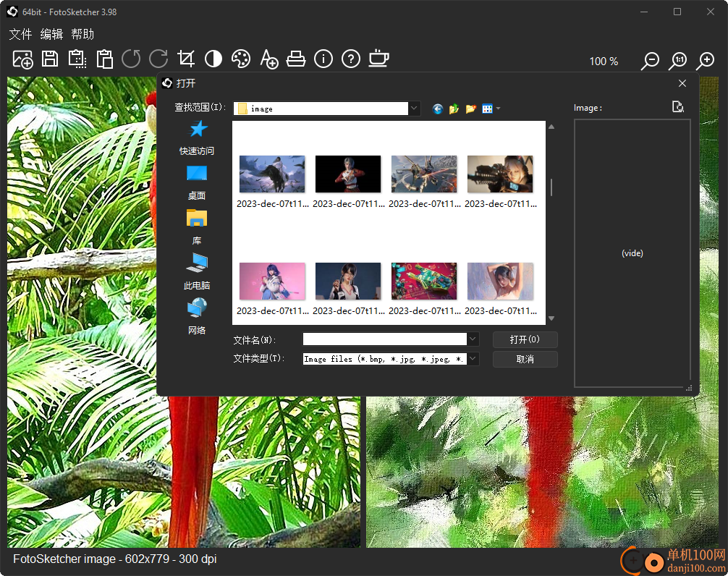
Task: Click the FotoSketcher image status bar text
Action: click(x=114, y=559)
